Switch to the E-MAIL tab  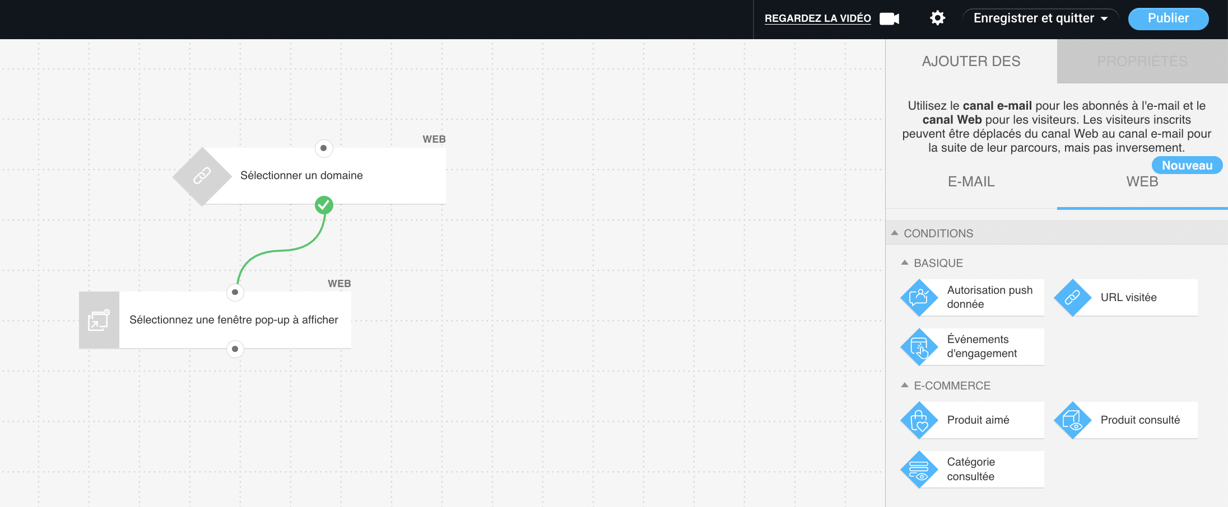[971, 181]
